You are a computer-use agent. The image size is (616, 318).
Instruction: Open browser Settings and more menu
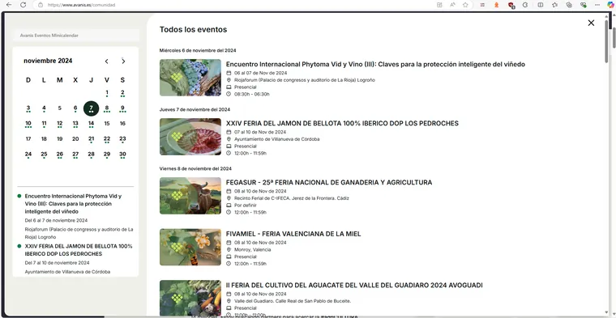coord(597,5)
